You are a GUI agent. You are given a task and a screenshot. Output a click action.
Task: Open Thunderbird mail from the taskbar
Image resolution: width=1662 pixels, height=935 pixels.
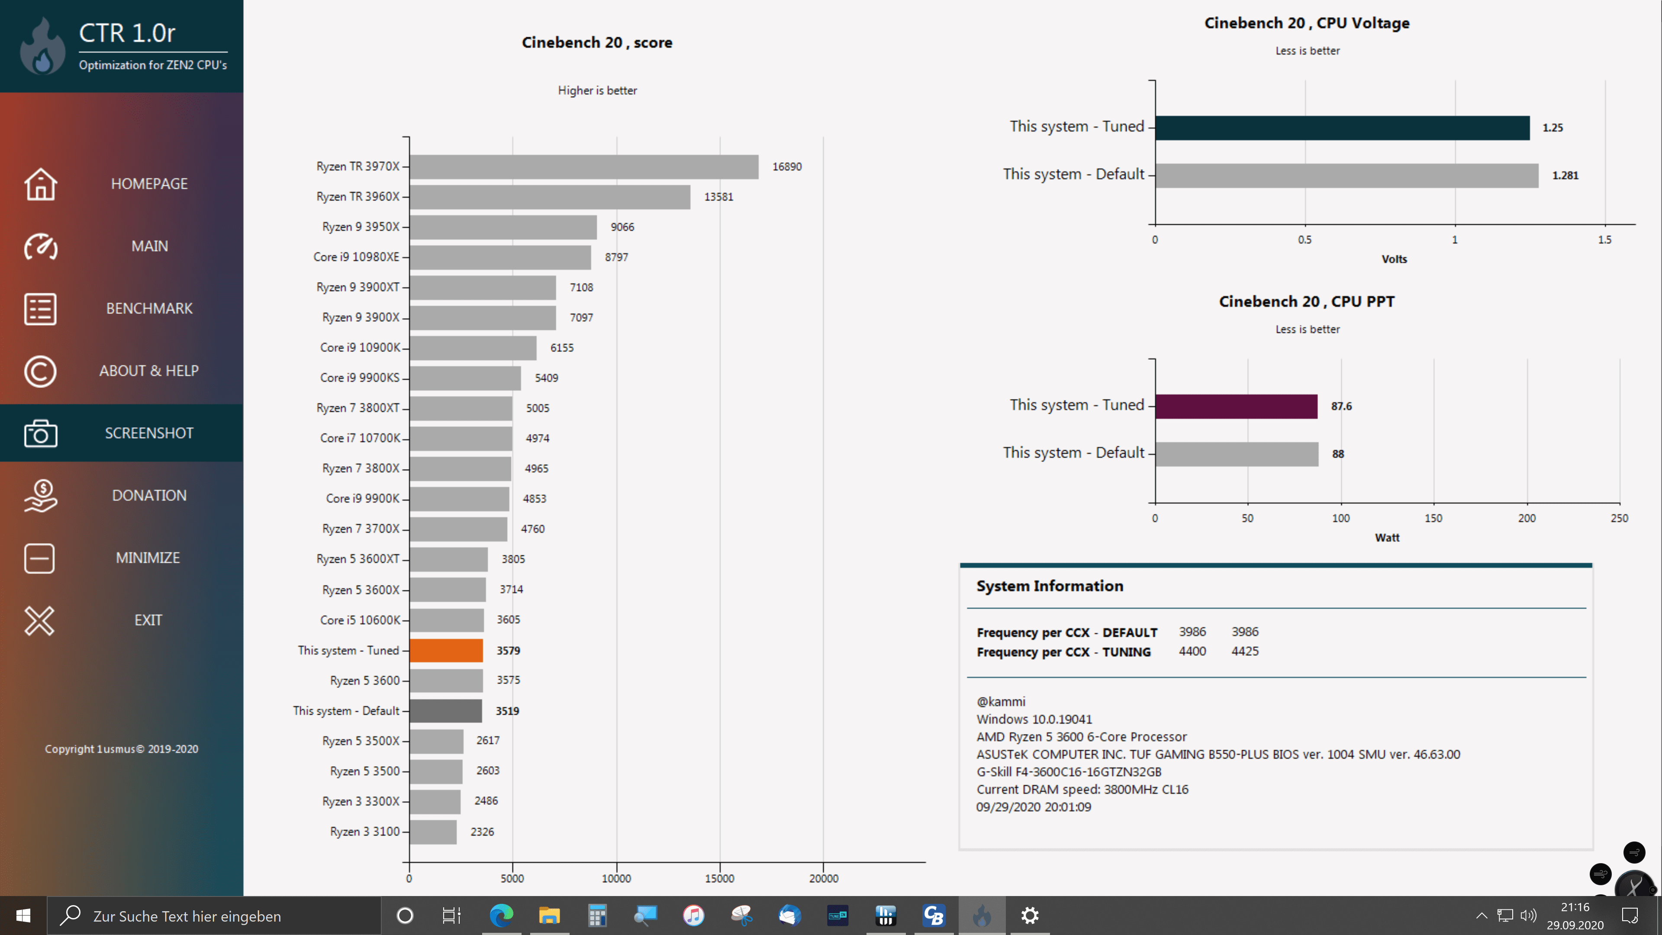[790, 915]
